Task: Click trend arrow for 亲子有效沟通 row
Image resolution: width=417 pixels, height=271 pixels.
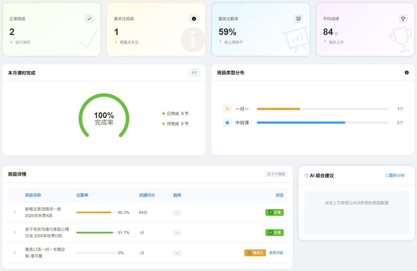Action: [177, 233]
